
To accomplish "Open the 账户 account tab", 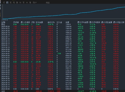I will pyautogui.click(x=35, y=2).
